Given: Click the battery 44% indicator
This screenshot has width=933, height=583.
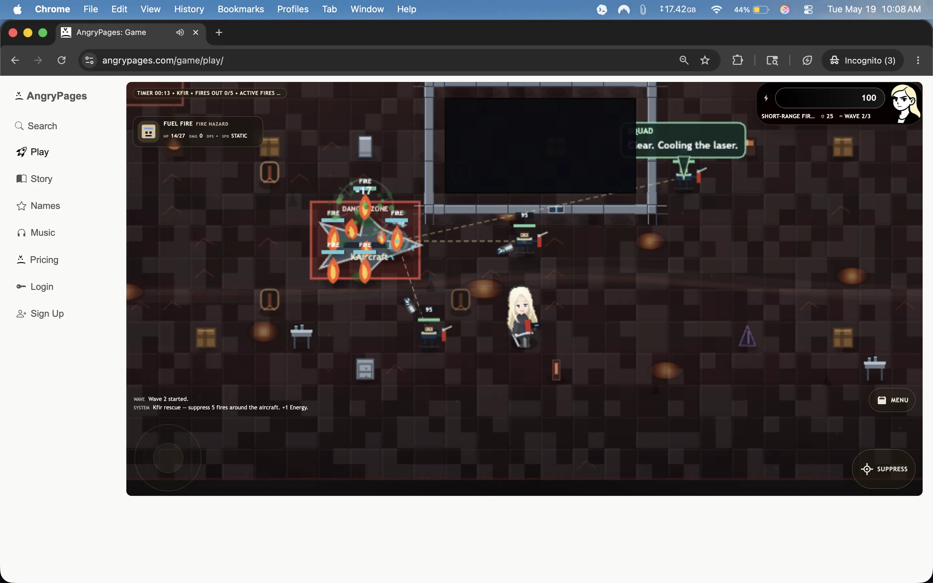Looking at the screenshot, I should pyautogui.click(x=751, y=9).
